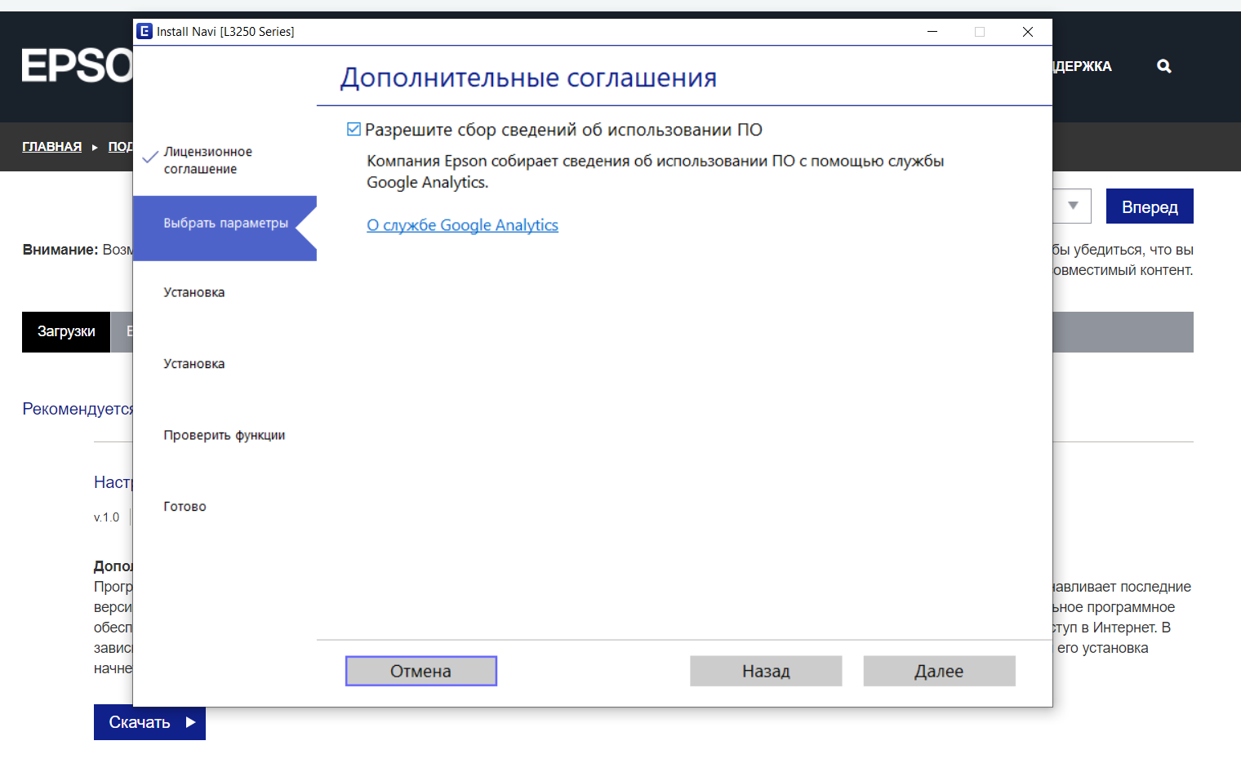Proceed with the Далее button
The height and width of the screenshot is (763, 1241).
click(939, 671)
